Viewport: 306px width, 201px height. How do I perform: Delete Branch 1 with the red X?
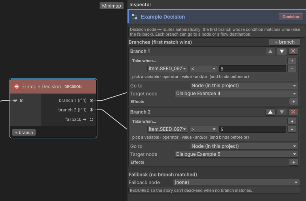(293, 51)
